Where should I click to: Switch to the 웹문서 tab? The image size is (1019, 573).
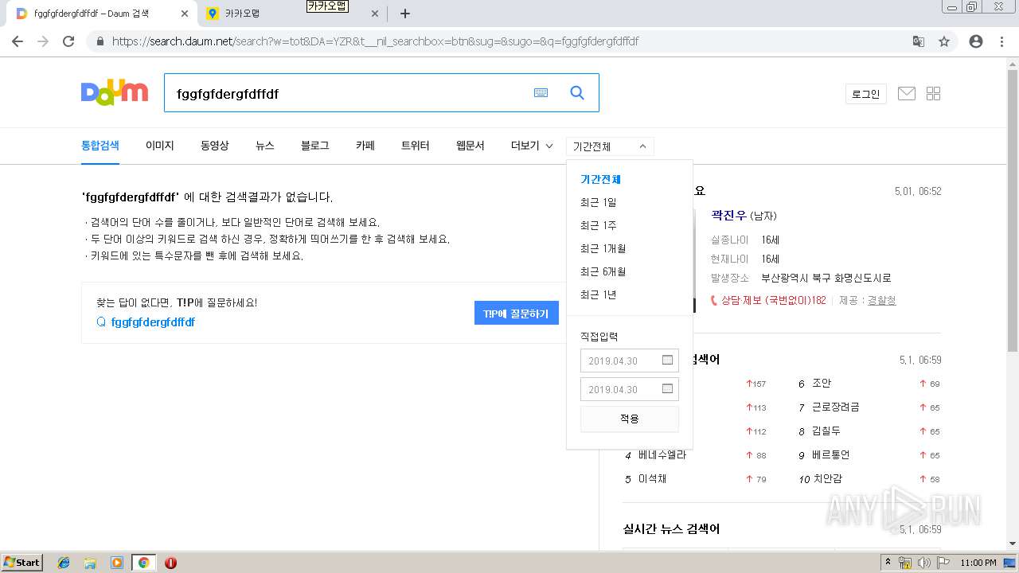(x=470, y=146)
